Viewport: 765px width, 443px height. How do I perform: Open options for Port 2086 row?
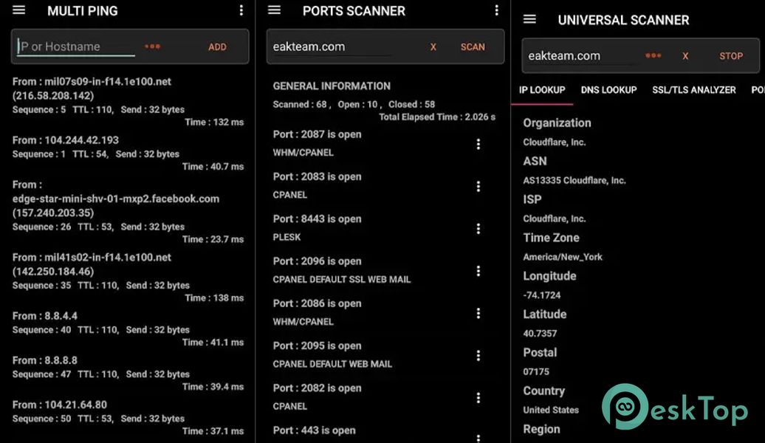point(478,313)
